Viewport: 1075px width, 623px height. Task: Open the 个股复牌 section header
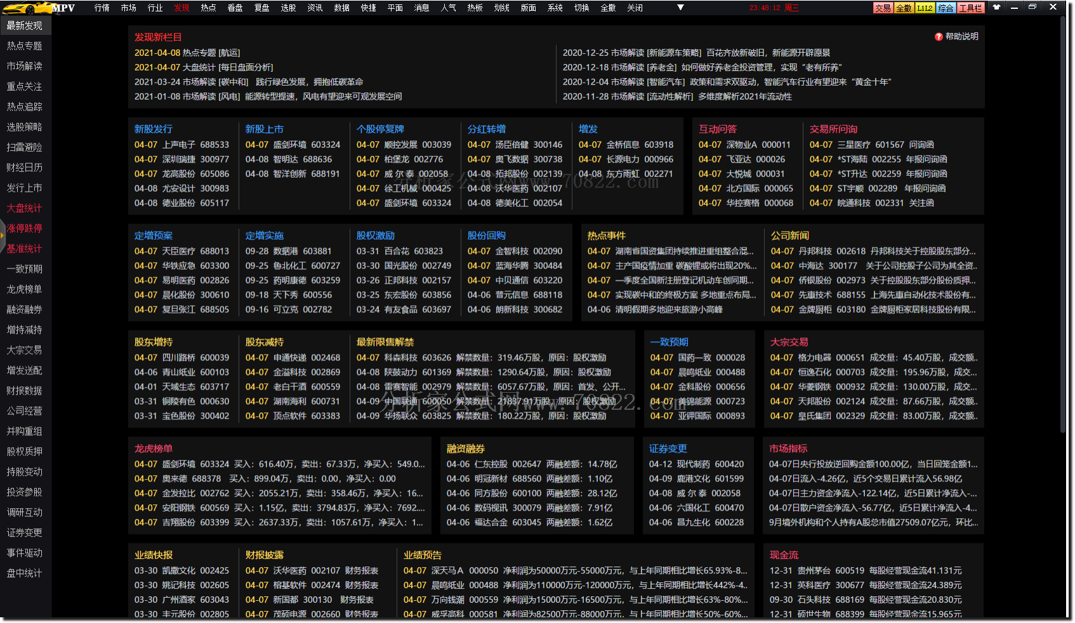click(380, 129)
